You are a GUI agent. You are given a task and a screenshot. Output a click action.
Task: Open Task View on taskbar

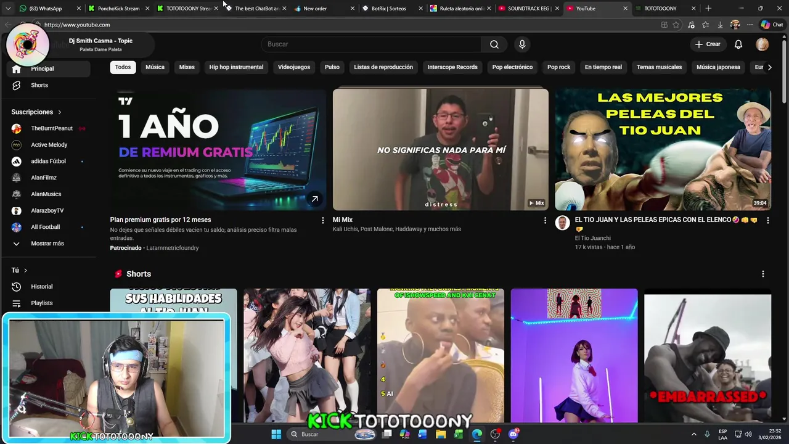tap(386, 434)
